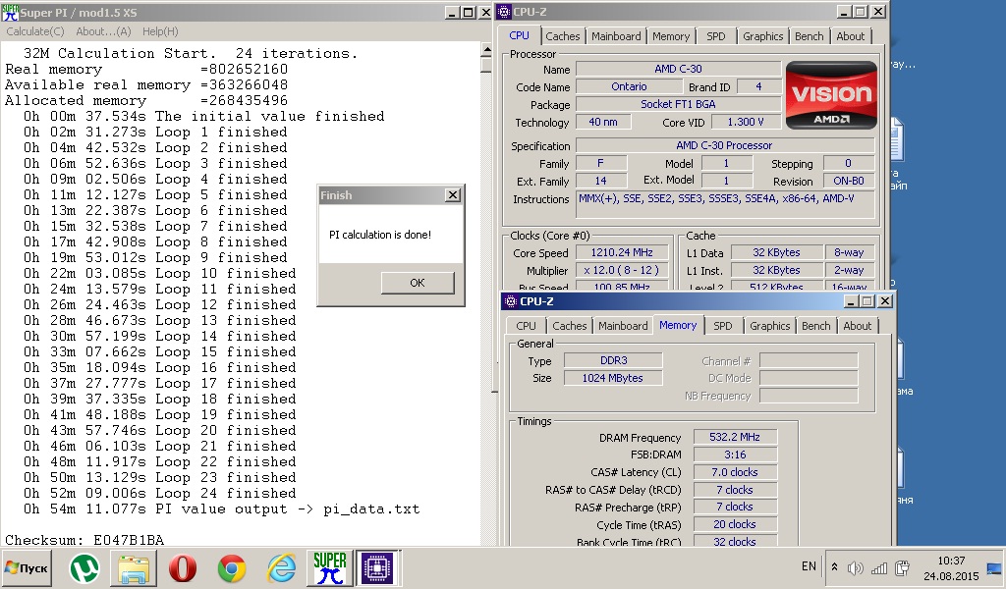Open SPD tab in lower CPU-Z window

pos(723,326)
